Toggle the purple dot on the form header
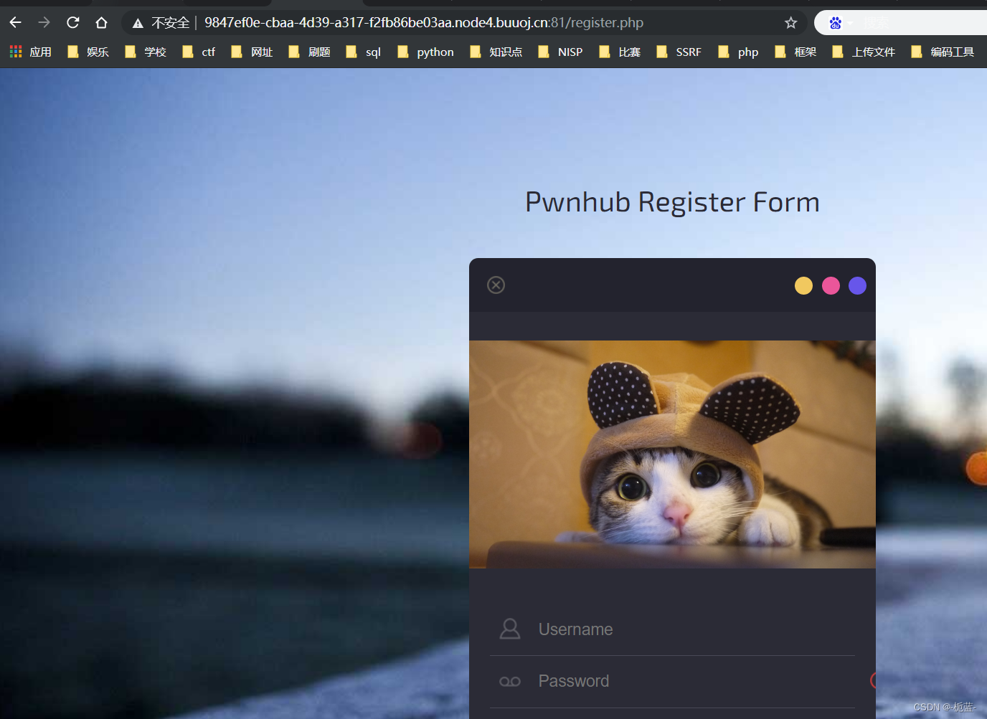This screenshot has height=719, width=987. 857,285
